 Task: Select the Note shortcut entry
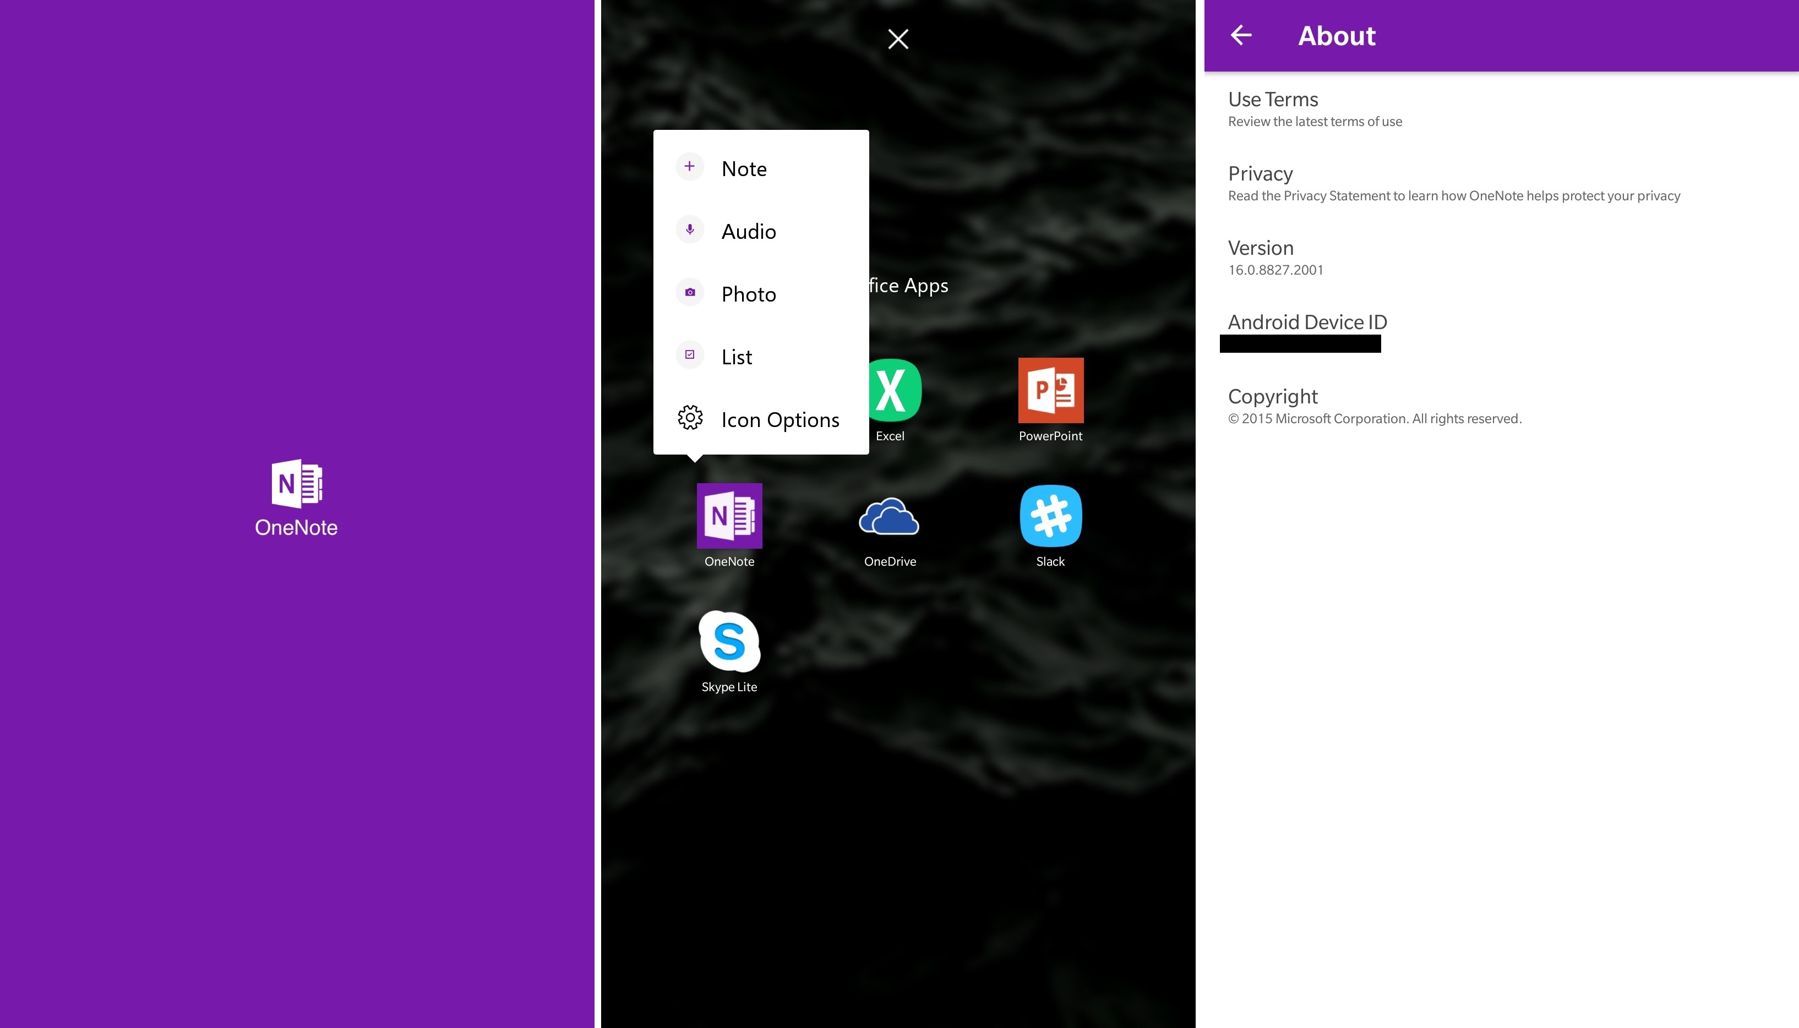tap(761, 168)
